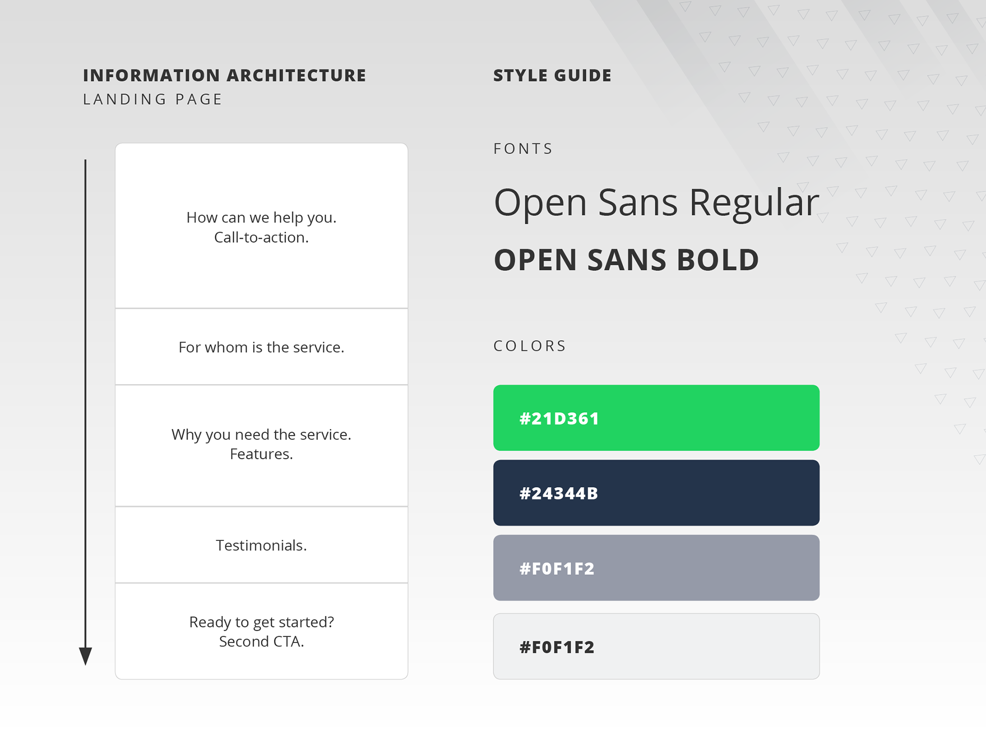Click the 'Colors' section label

click(529, 346)
